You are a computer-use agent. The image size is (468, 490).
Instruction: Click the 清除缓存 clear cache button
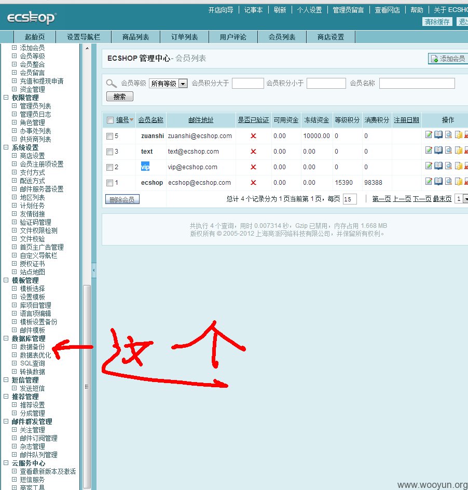click(x=437, y=22)
